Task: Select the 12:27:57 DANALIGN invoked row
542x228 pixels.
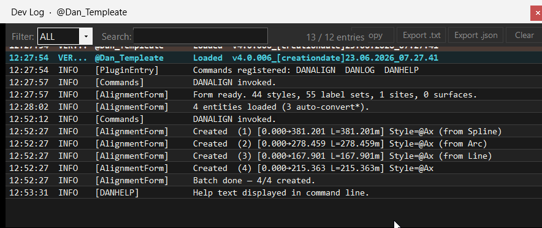Action: pyautogui.click(x=274, y=83)
